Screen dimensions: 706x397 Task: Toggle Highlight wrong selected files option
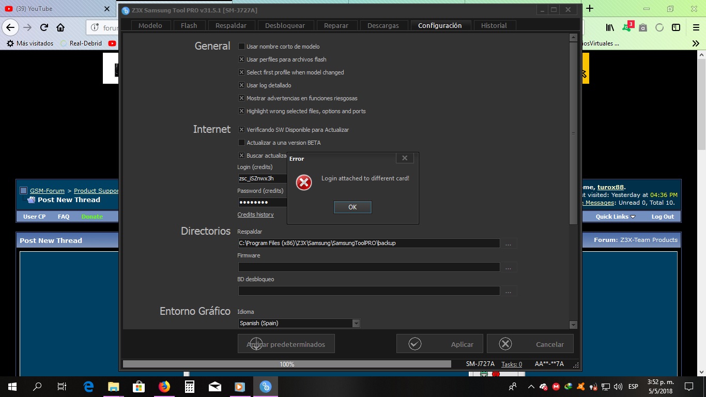coord(241,111)
